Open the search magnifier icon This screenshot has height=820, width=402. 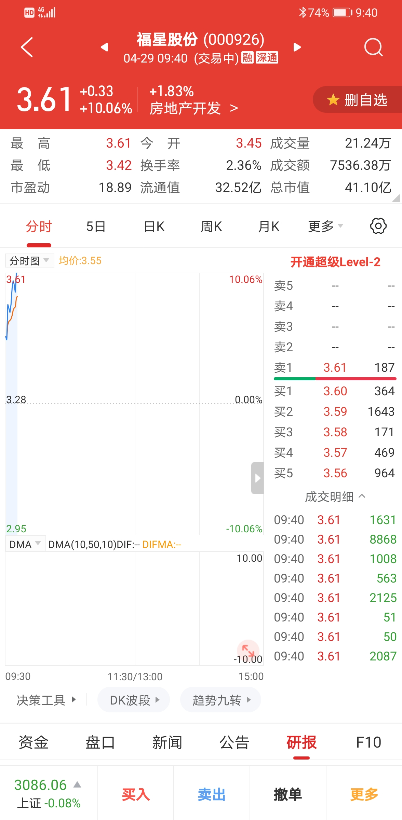click(x=373, y=47)
